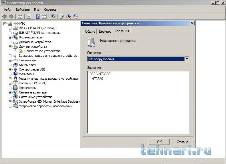This screenshot has width=226, height=164.
Task: Maximize the Диспетчер устройств window
Action: click(218, 3)
